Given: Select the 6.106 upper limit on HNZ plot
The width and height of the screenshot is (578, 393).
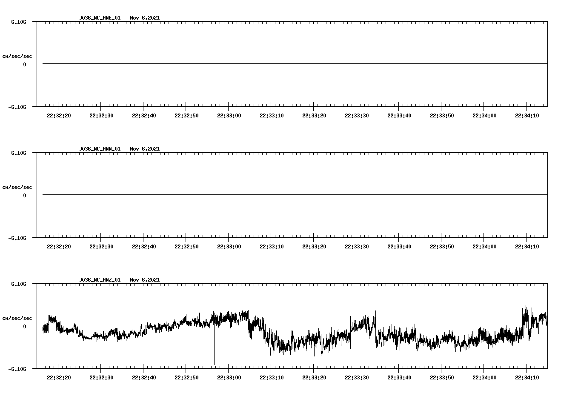Looking at the screenshot, I should coord(19,284).
